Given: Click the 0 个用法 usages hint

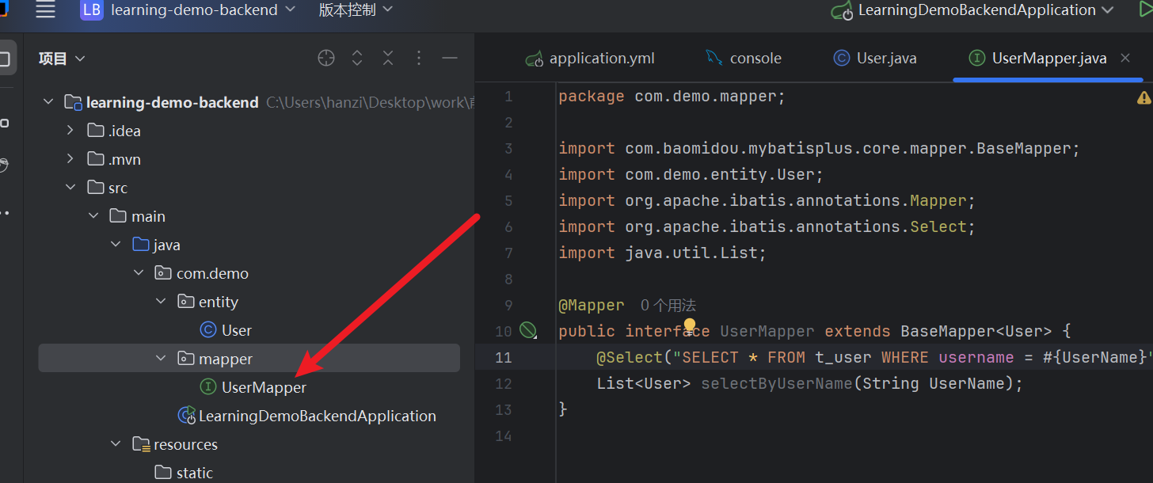Looking at the screenshot, I should (x=668, y=305).
